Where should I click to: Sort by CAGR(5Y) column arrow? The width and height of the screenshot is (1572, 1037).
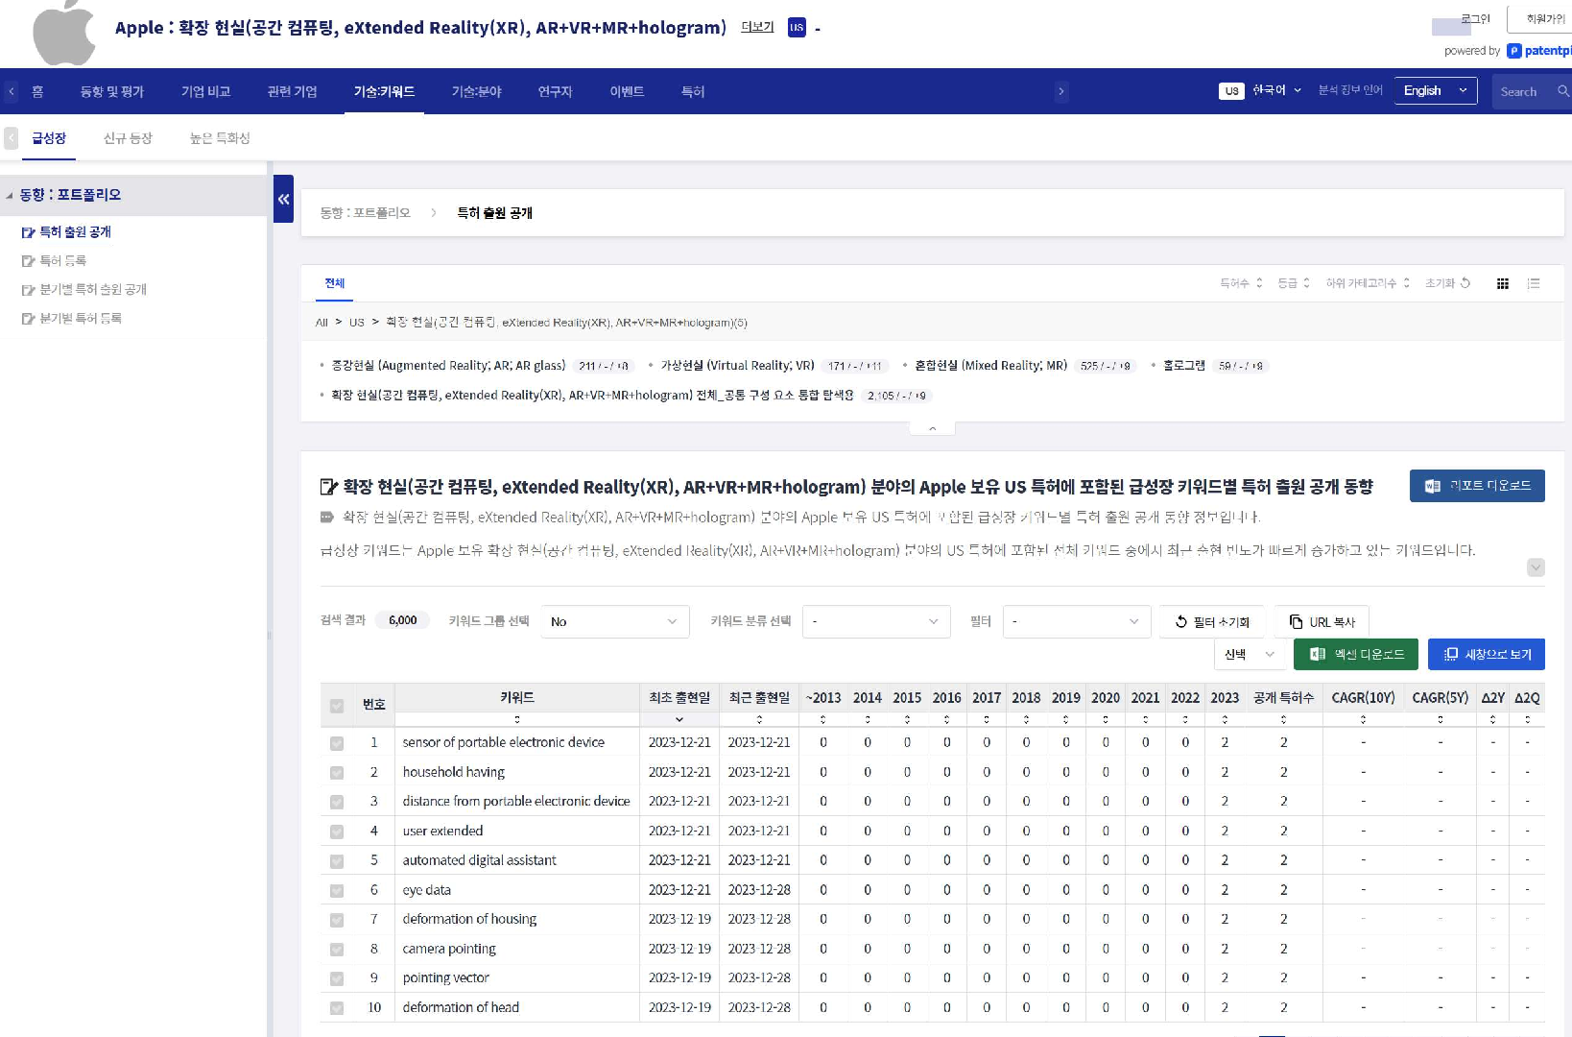(1440, 719)
